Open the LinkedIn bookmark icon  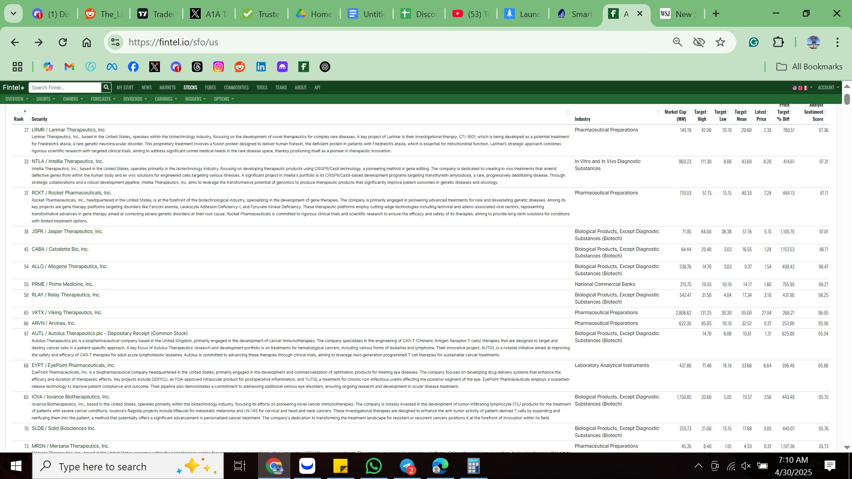pos(261,67)
